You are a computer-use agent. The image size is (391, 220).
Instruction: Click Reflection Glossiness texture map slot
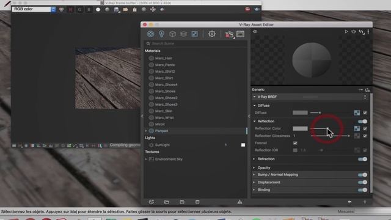click(x=357, y=136)
